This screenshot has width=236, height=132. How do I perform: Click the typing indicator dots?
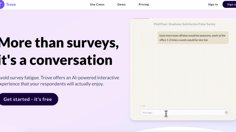tap(142, 106)
